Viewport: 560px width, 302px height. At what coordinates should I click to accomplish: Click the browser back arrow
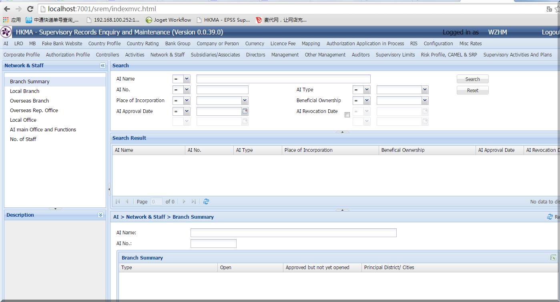click(7, 9)
